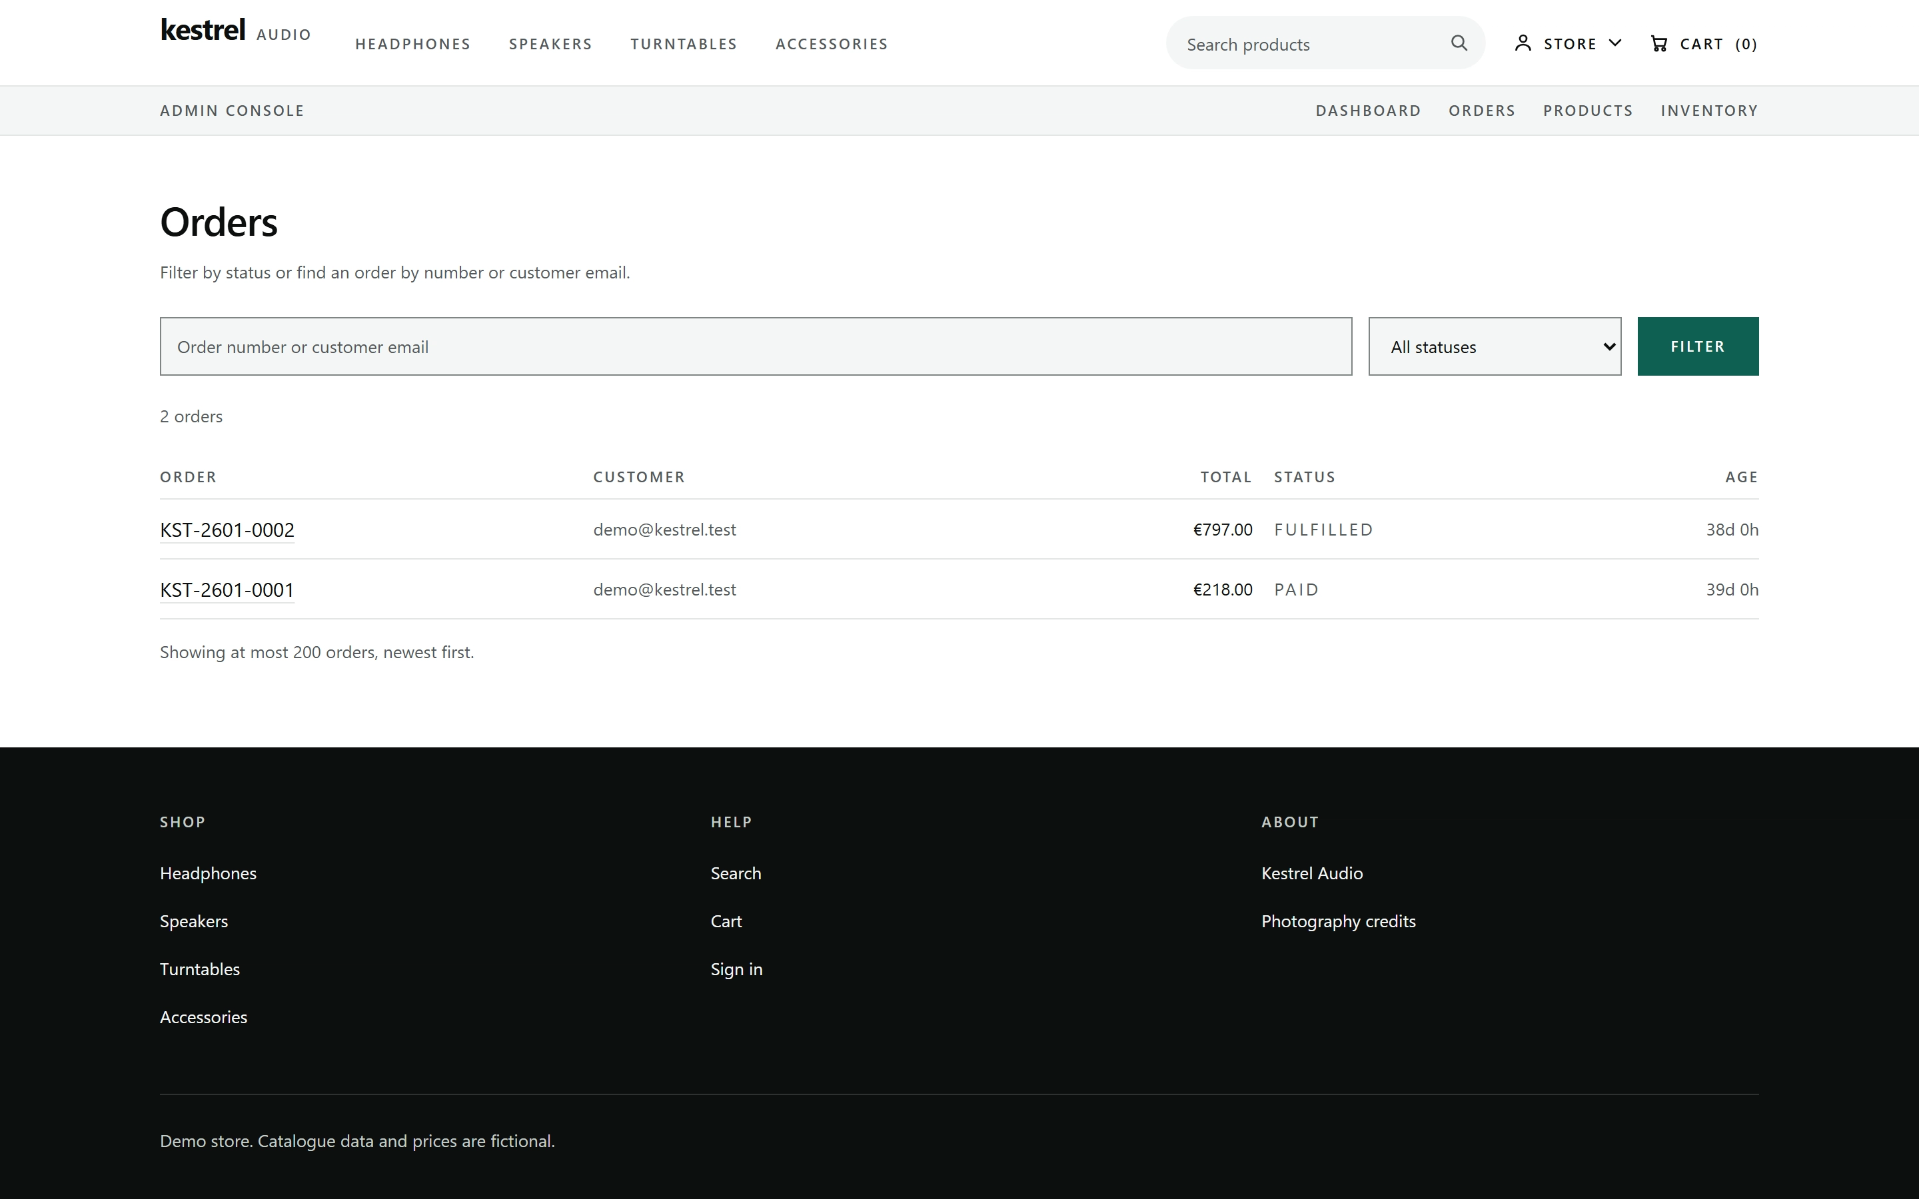Click the search magnifier icon
1919x1199 pixels.
1459,43
